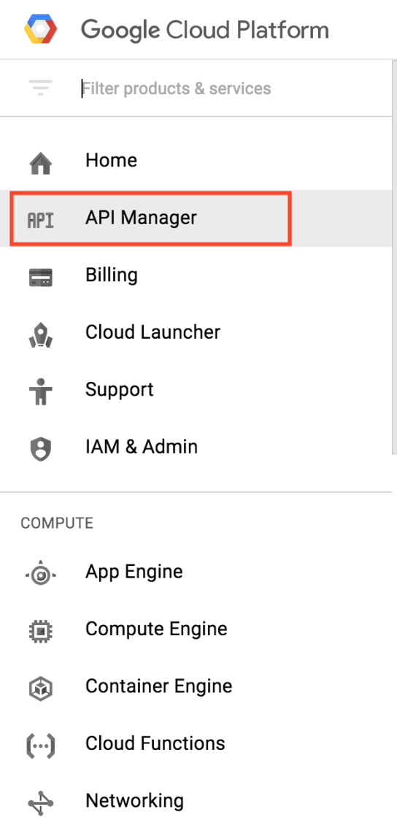This screenshot has width=397, height=839.
Task: Click the Compute Engine chip icon
Action: 41,632
